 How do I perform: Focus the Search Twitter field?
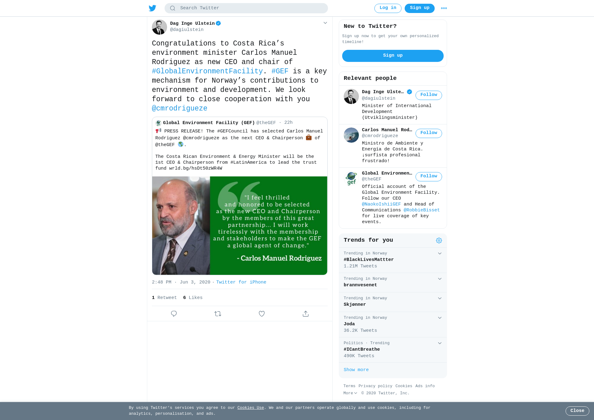coord(246,8)
